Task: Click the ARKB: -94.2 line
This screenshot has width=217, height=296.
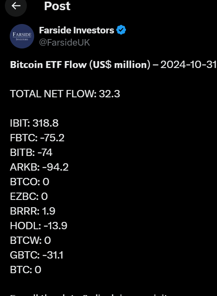Action: 39,167
